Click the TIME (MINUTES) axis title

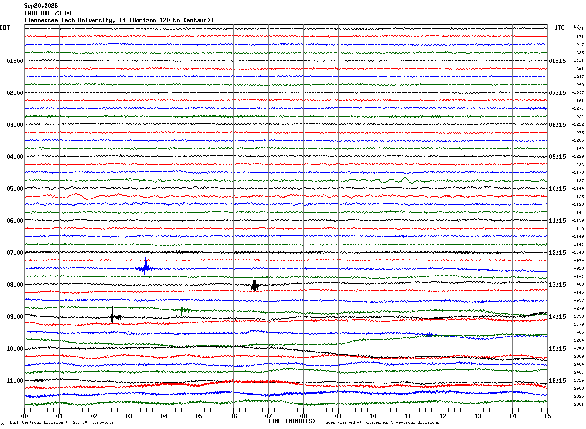click(292, 421)
